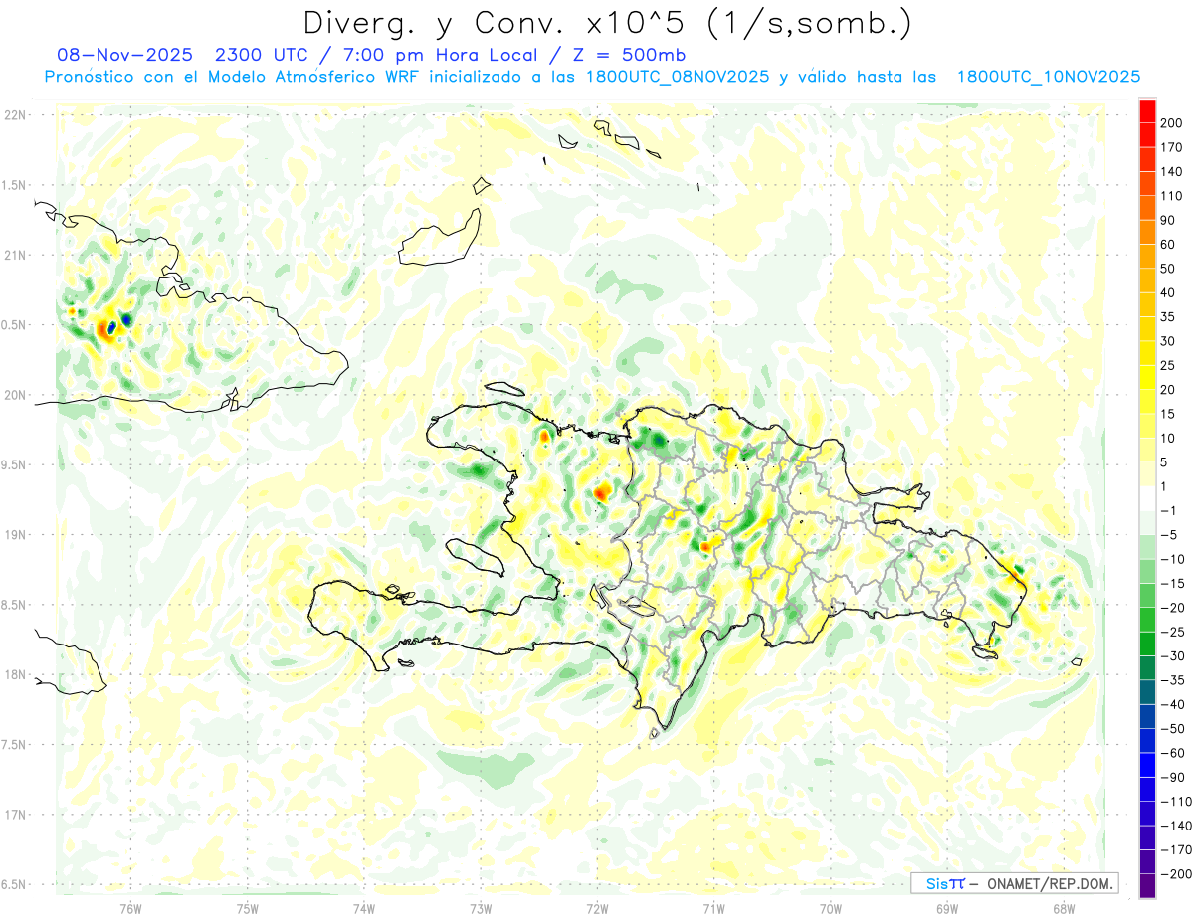This screenshot has height=922, width=1194.
Task: Click the 68W longitude label
Action: [x=1063, y=908]
